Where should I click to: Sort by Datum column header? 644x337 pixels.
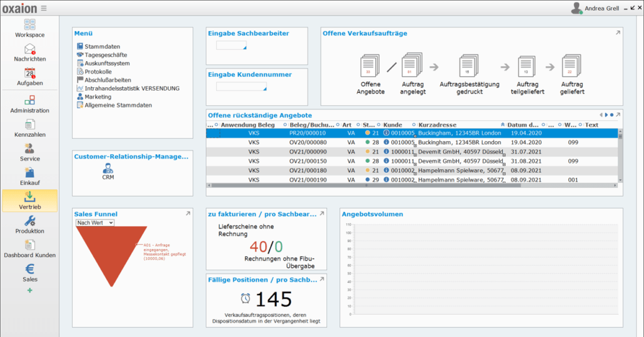click(523, 125)
